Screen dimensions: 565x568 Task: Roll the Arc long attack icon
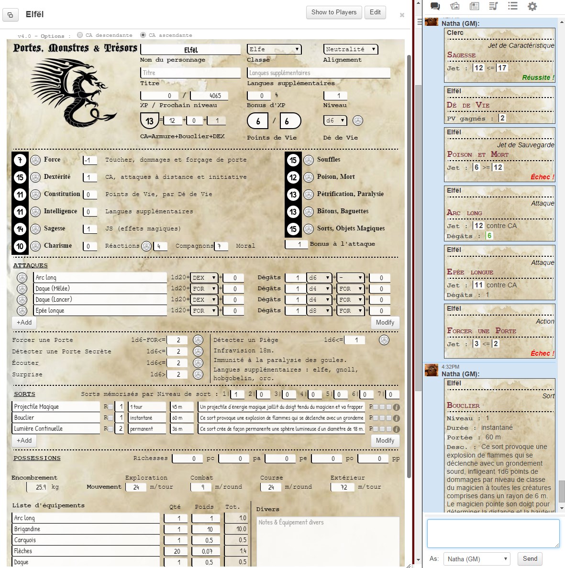tap(22, 278)
